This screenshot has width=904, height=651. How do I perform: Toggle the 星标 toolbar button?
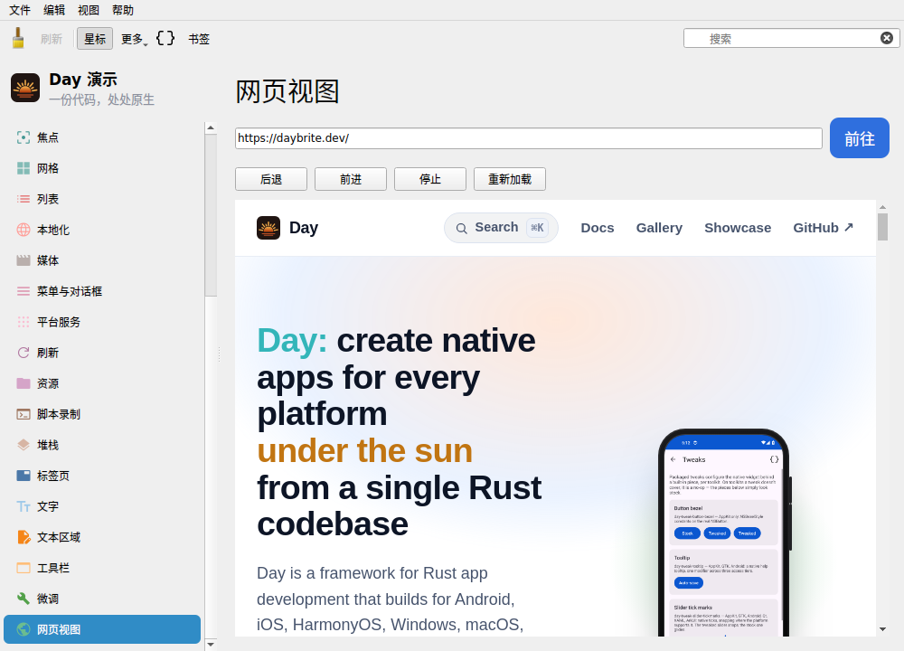95,39
